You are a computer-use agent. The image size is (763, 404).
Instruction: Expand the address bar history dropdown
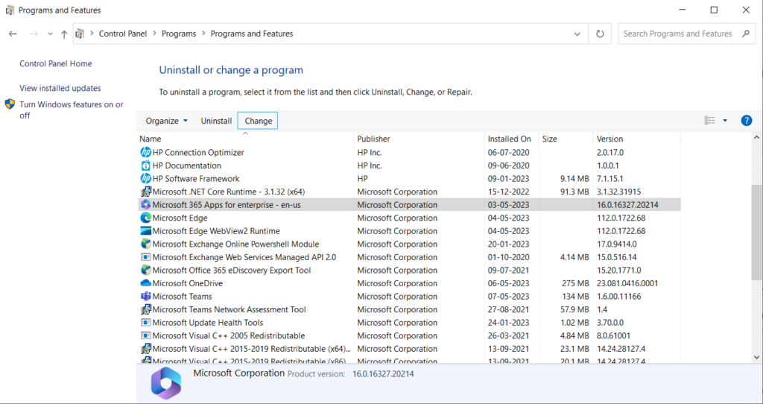(577, 34)
